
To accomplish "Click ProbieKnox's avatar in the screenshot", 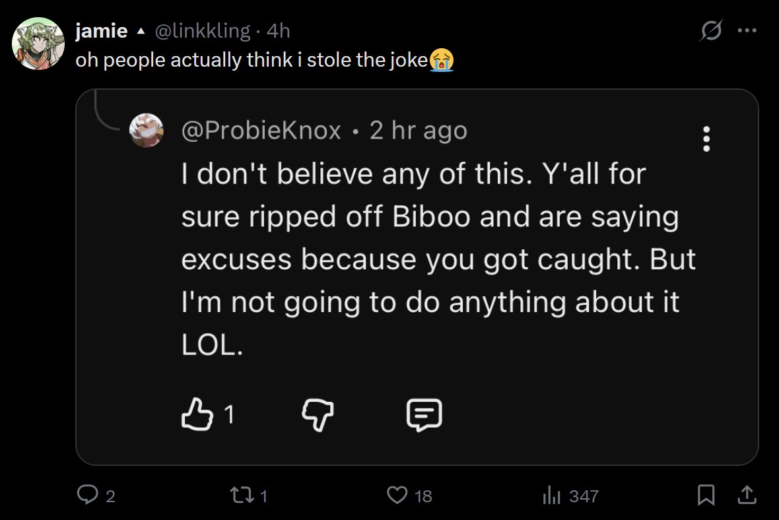I will click(147, 130).
